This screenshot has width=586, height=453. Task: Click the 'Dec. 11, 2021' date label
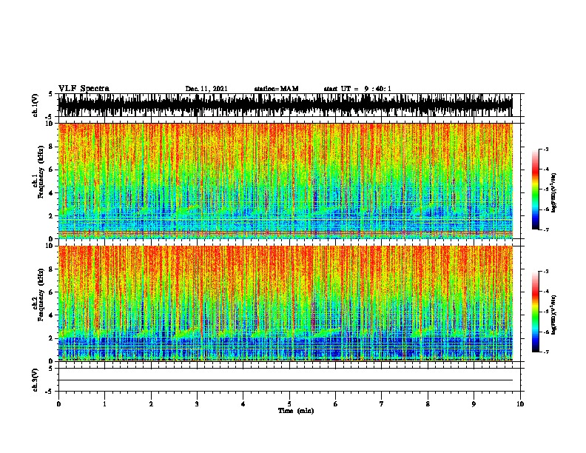pos(206,89)
